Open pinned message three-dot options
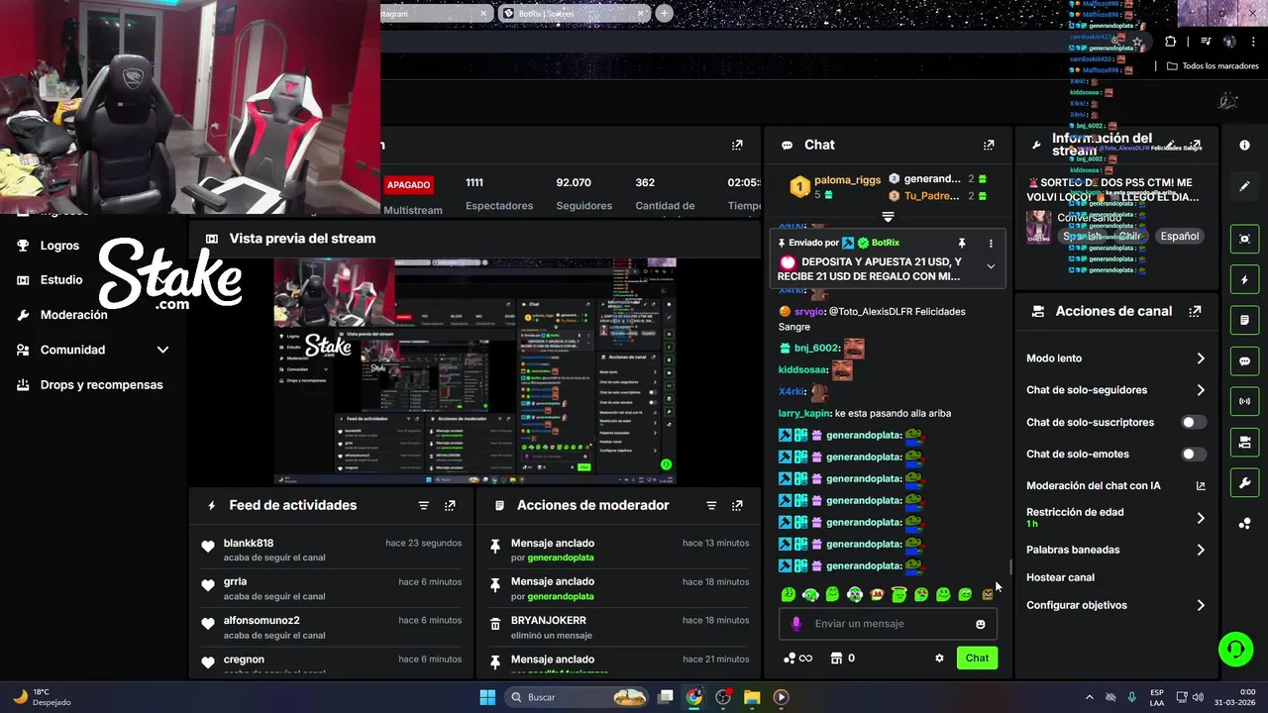The width and height of the screenshot is (1268, 713). (x=991, y=243)
